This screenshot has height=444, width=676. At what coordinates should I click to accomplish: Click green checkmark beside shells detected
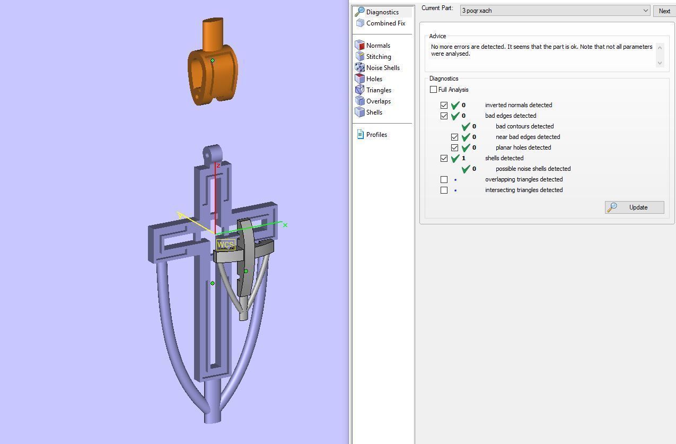click(x=455, y=158)
